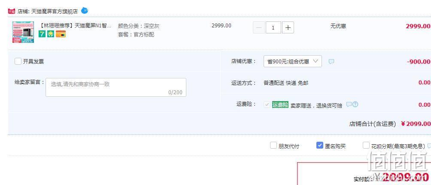Screen dimensions: 431x185
Task: Click the 给卖家留言 message text box
Action: (116, 87)
